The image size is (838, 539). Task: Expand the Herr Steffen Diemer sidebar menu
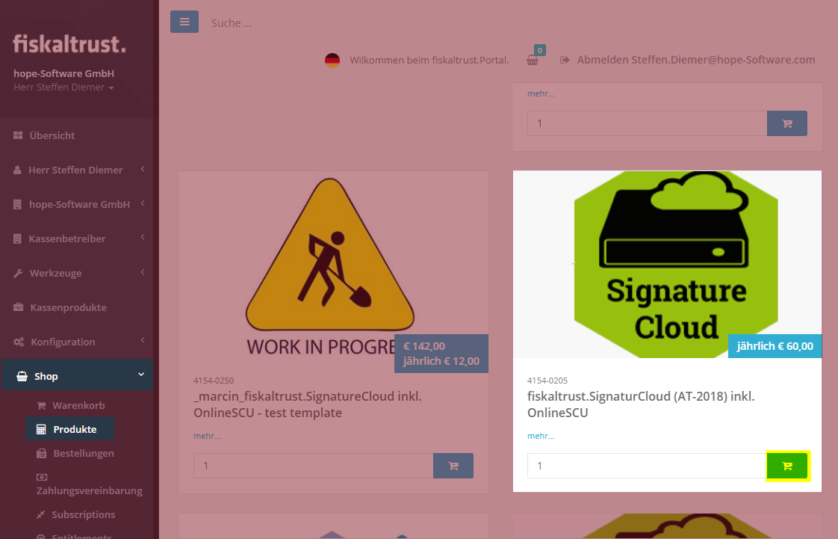point(143,169)
